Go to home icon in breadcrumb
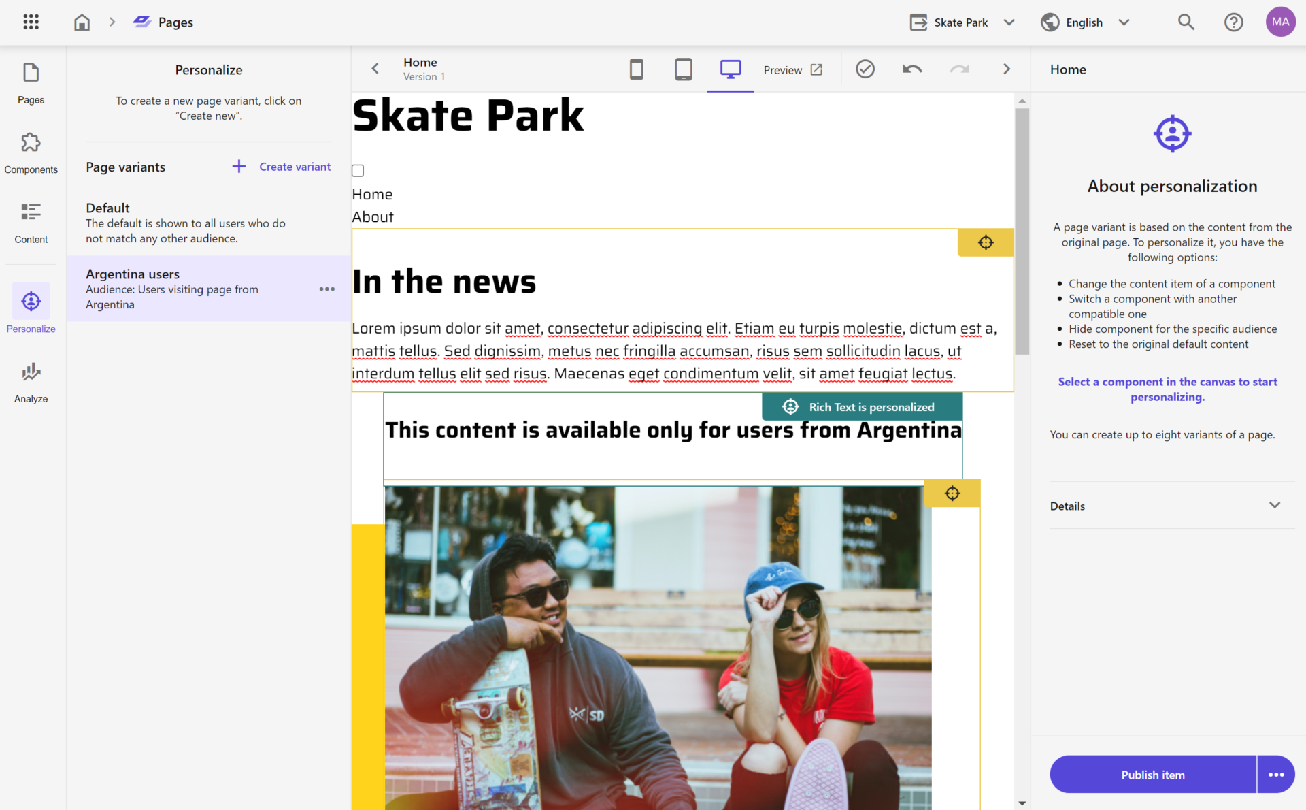 (x=82, y=22)
